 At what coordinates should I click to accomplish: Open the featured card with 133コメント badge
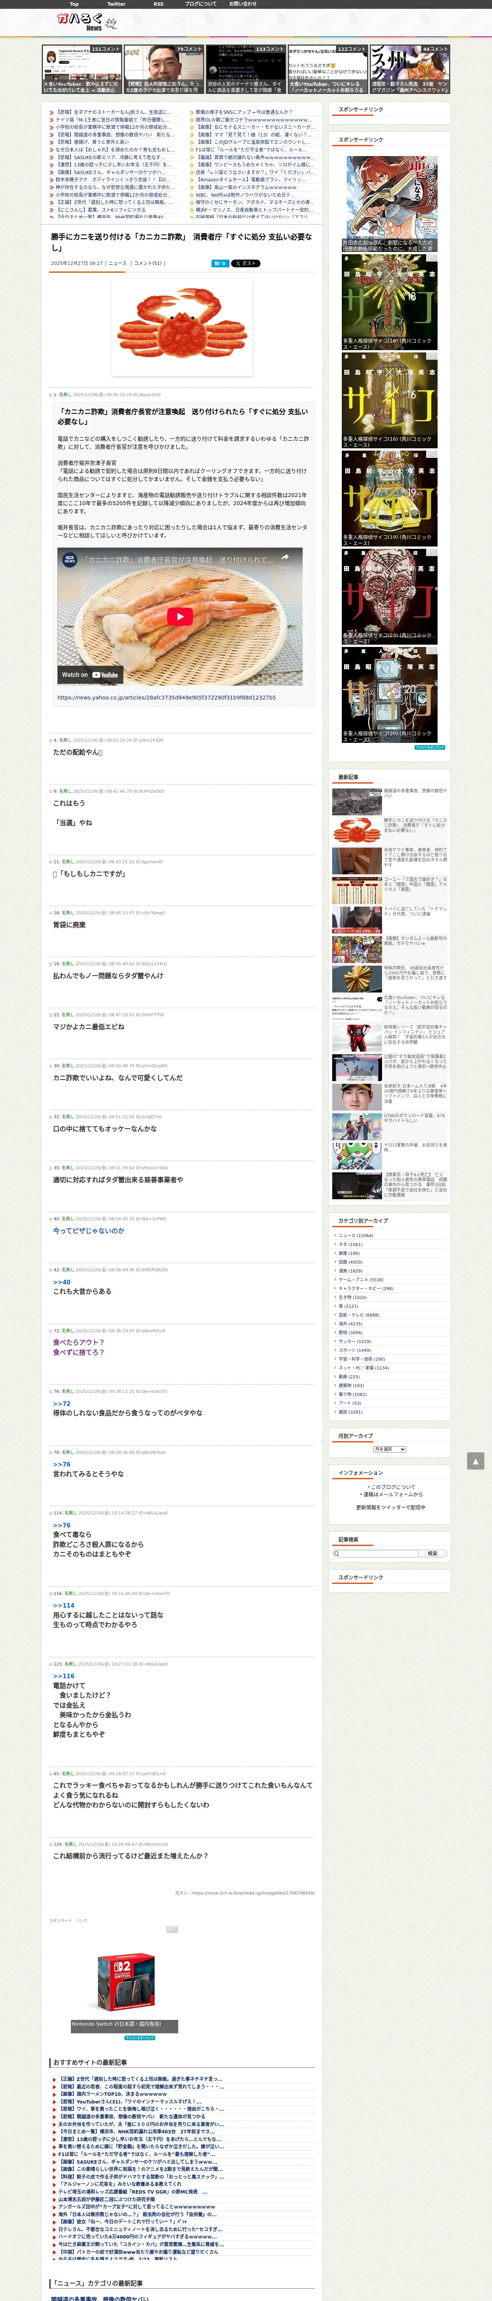(246, 70)
